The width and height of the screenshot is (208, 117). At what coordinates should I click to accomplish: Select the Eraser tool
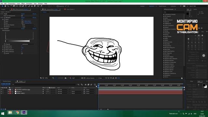35,6
